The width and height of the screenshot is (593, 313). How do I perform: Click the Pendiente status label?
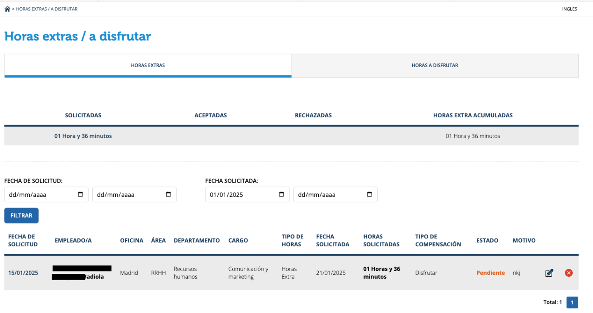point(490,273)
